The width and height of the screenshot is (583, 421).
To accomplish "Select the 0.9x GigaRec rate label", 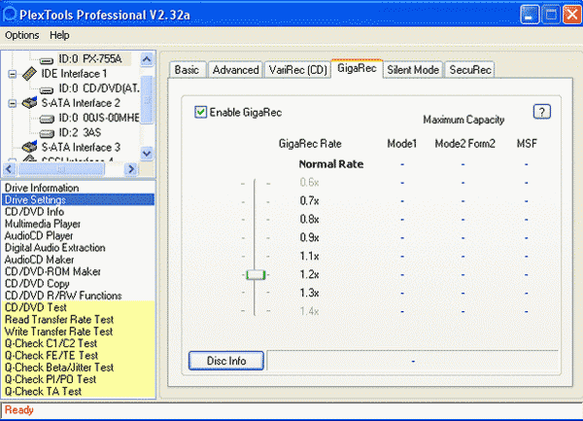I will tap(309, 237).
